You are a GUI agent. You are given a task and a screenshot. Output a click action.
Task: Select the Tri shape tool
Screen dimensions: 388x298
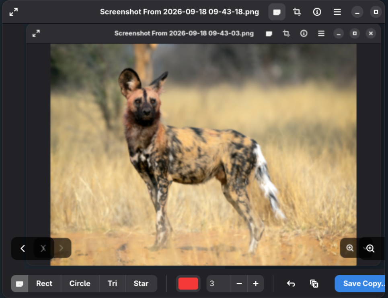coord(112,284)
